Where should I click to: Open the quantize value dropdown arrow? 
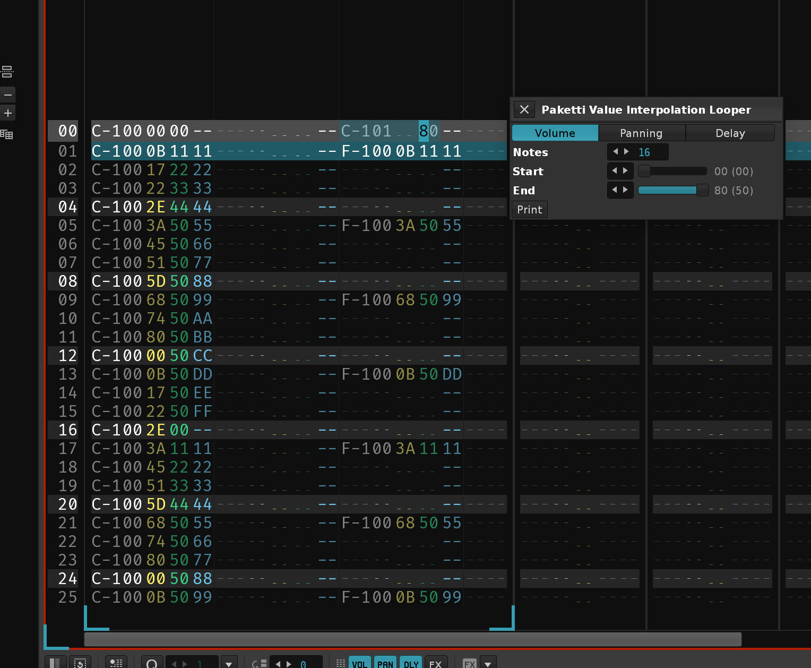[229, 663]
